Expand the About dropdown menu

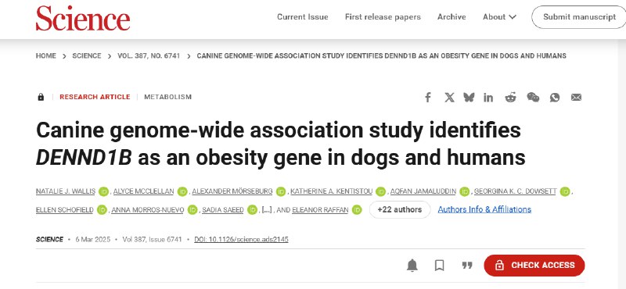pos(499,16)
